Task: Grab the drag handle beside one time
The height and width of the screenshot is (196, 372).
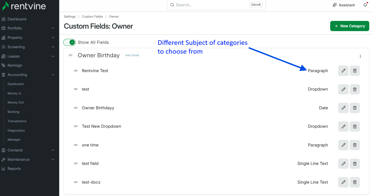Action: click(76, 145)
